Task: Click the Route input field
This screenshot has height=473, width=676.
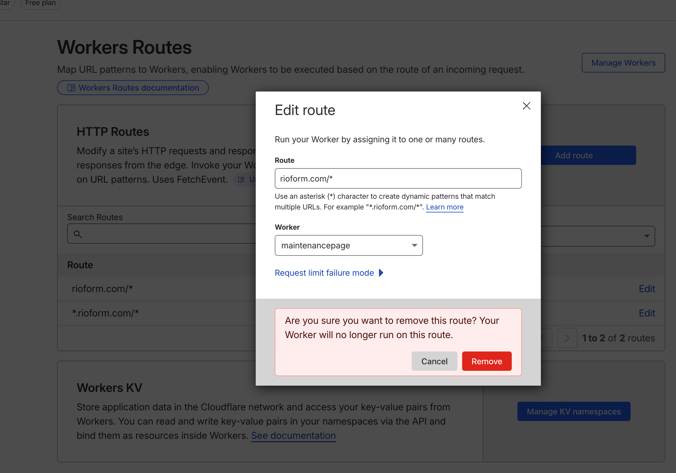Action: point(398,179)
